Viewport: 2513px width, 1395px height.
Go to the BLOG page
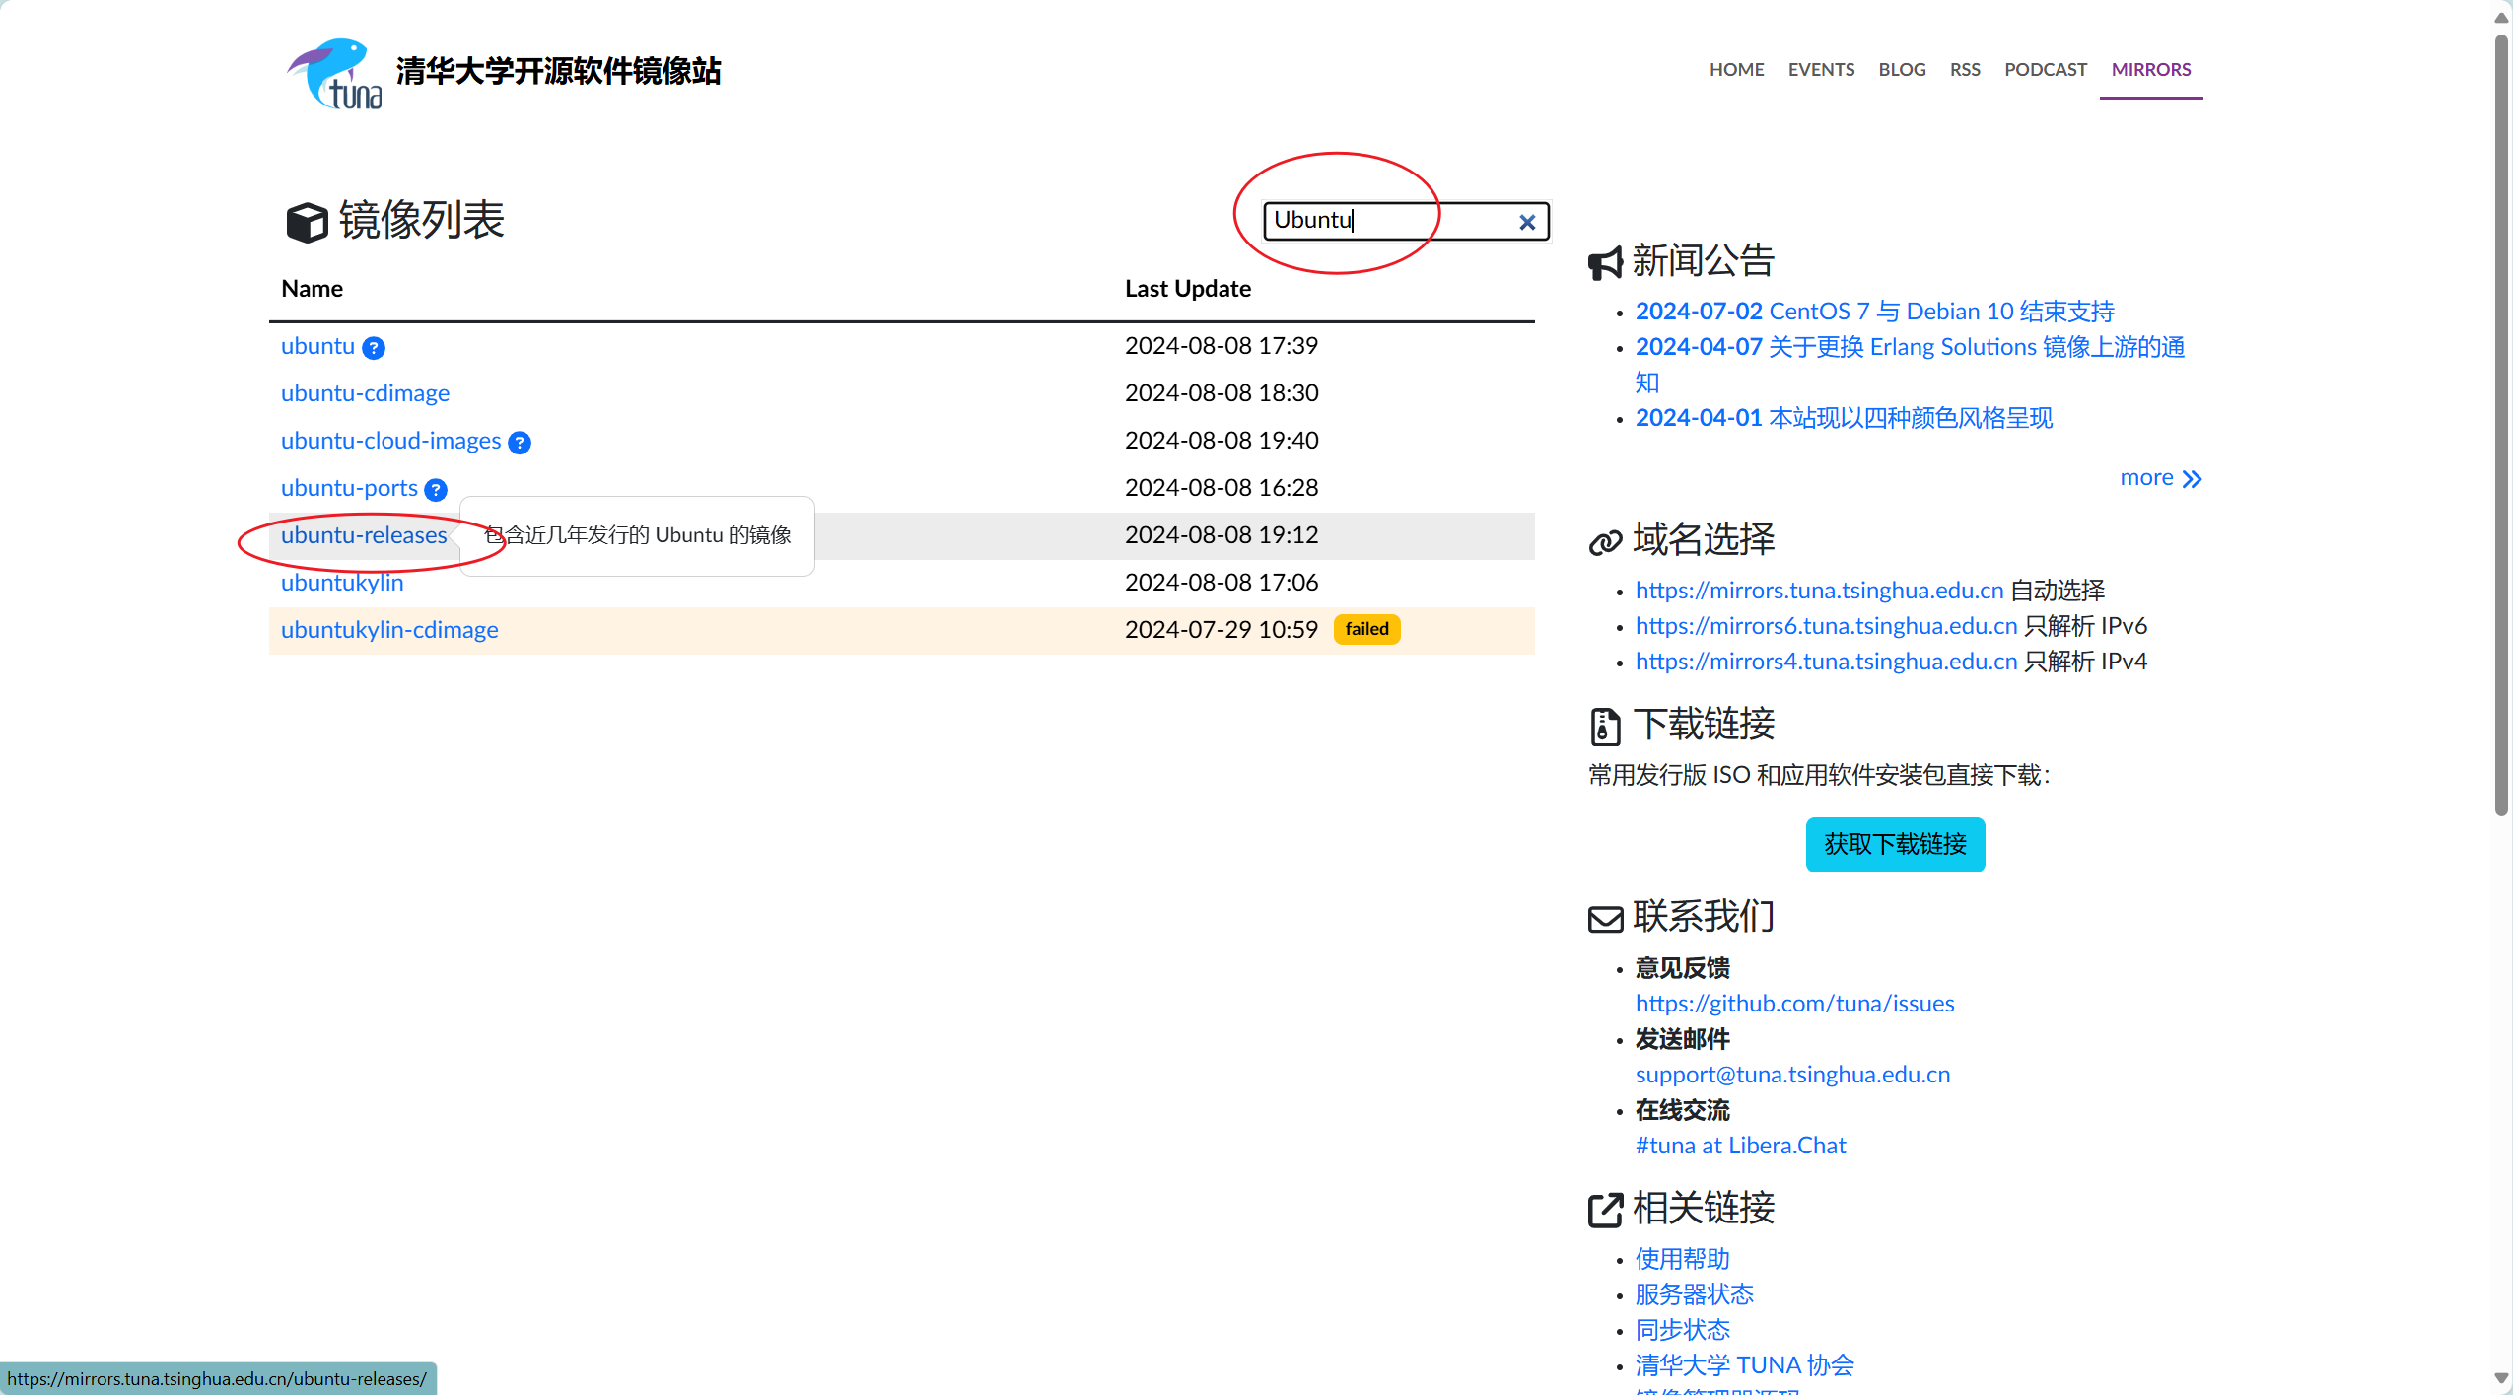point(1902,70)
